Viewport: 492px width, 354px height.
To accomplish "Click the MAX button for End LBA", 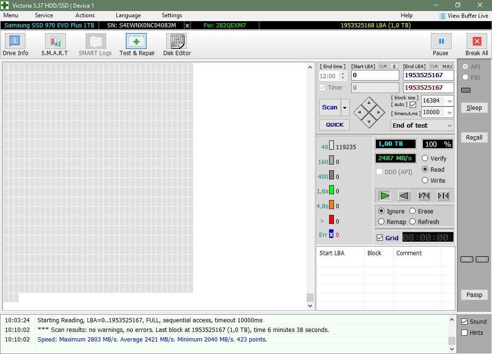I will (x=447, y=66).
